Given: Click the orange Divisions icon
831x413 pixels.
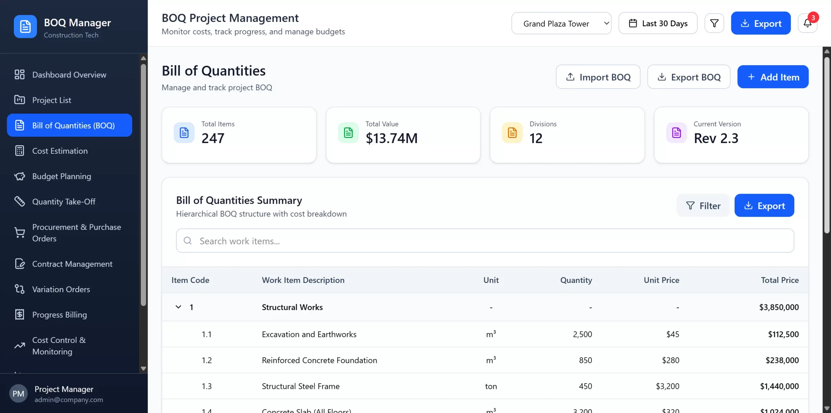Looking at the screenshot, I should (512, 133).
